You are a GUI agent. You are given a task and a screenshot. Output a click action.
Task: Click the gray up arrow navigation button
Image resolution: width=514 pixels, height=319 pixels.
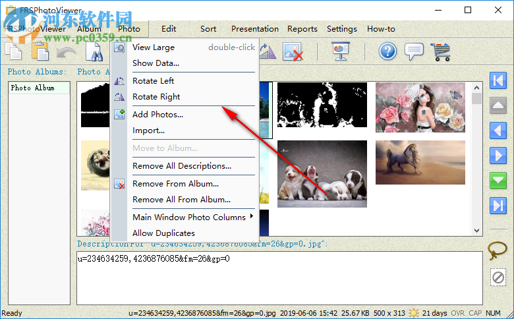click(x=498, y=105)
